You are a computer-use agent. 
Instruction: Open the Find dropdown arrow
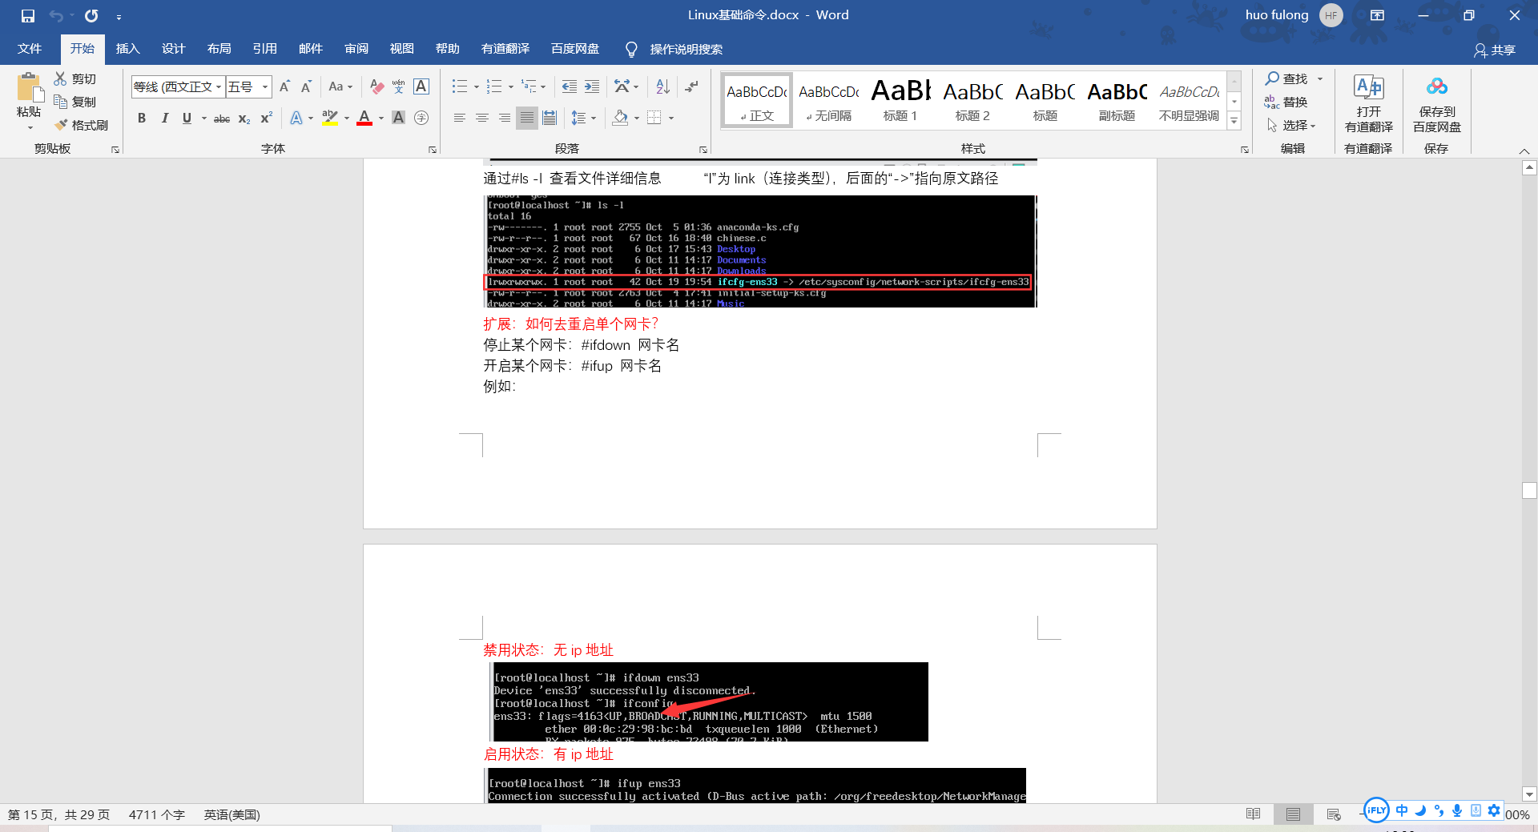pyautogui.click(x=1320, y=78)
